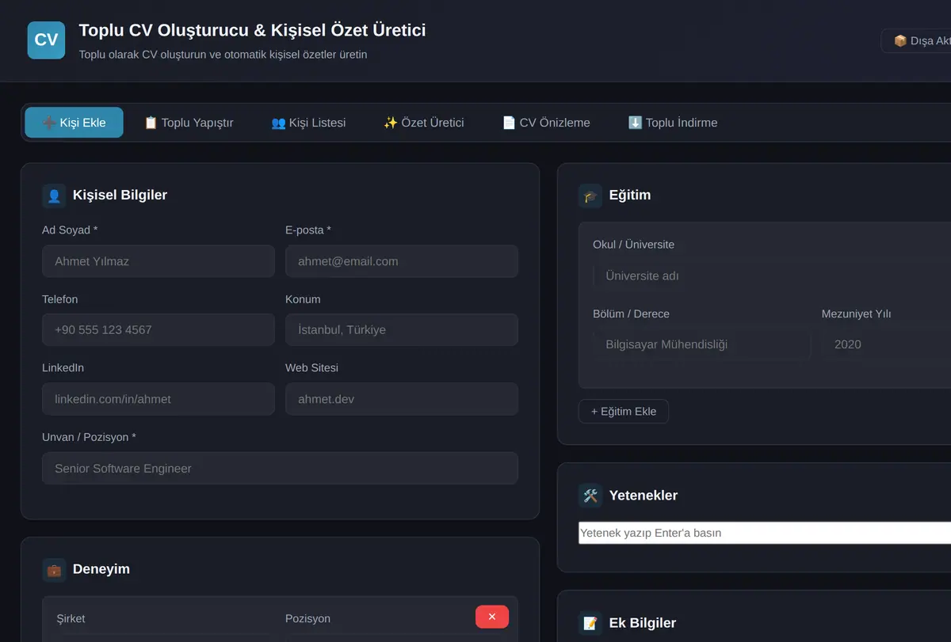Open the Kişi Ekle tab

74,123
